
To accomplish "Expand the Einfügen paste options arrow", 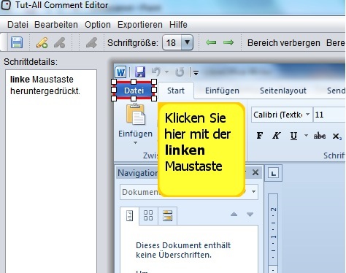I will click(135, 143).
